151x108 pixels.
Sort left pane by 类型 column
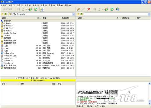click(x=51, y=18)
